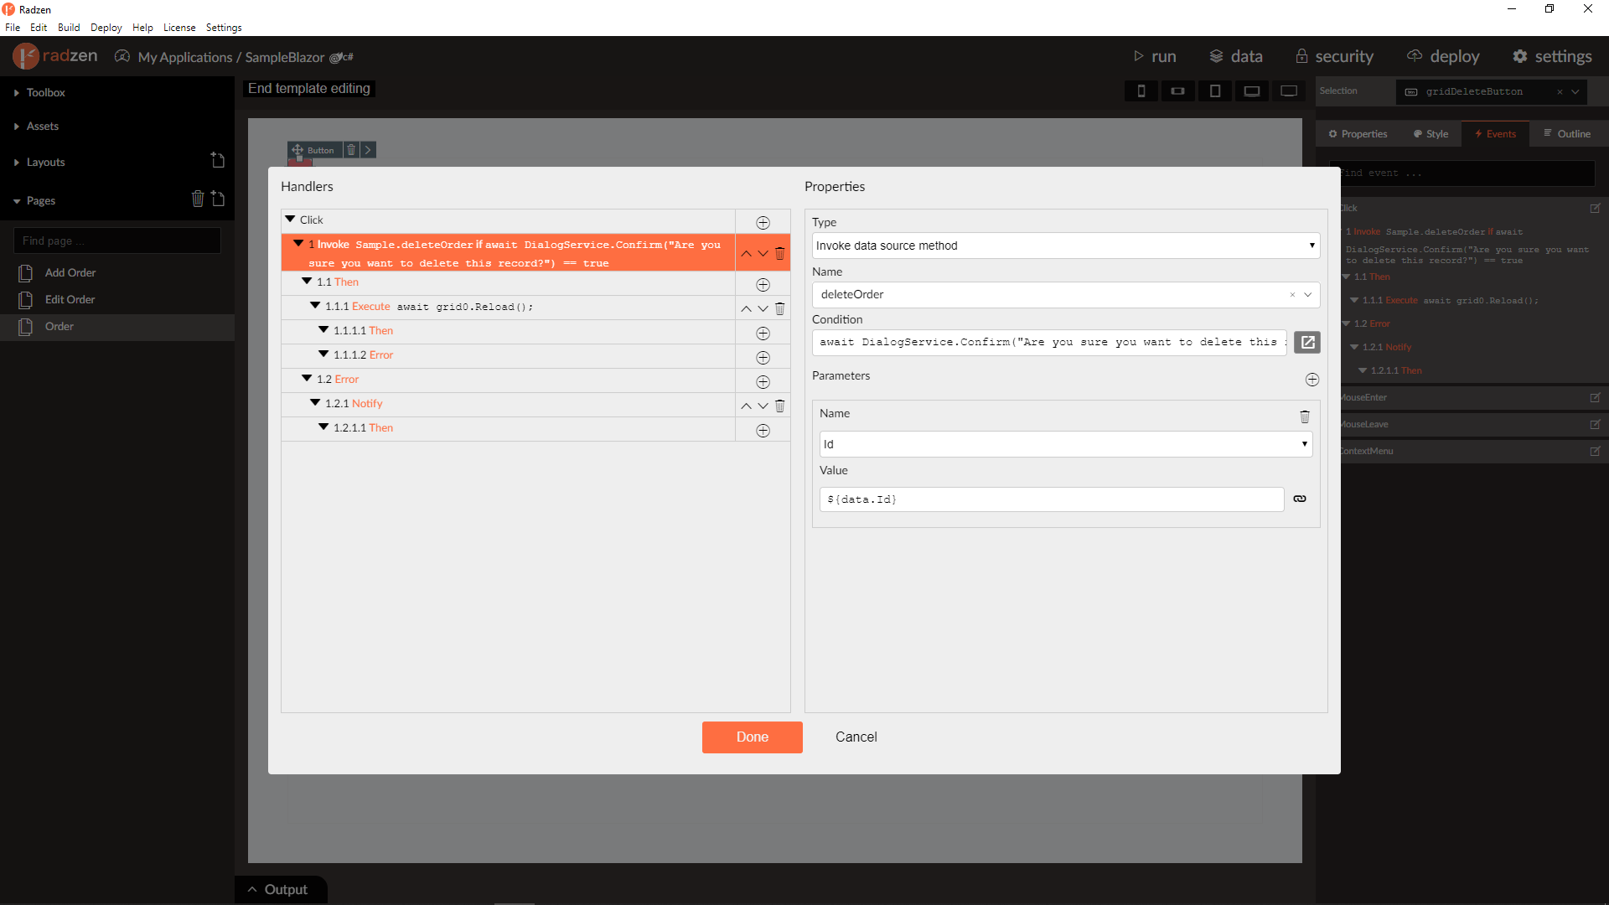Expand the deleteOrder Name combo box
1609x905 pixels.
point(1307,294)
